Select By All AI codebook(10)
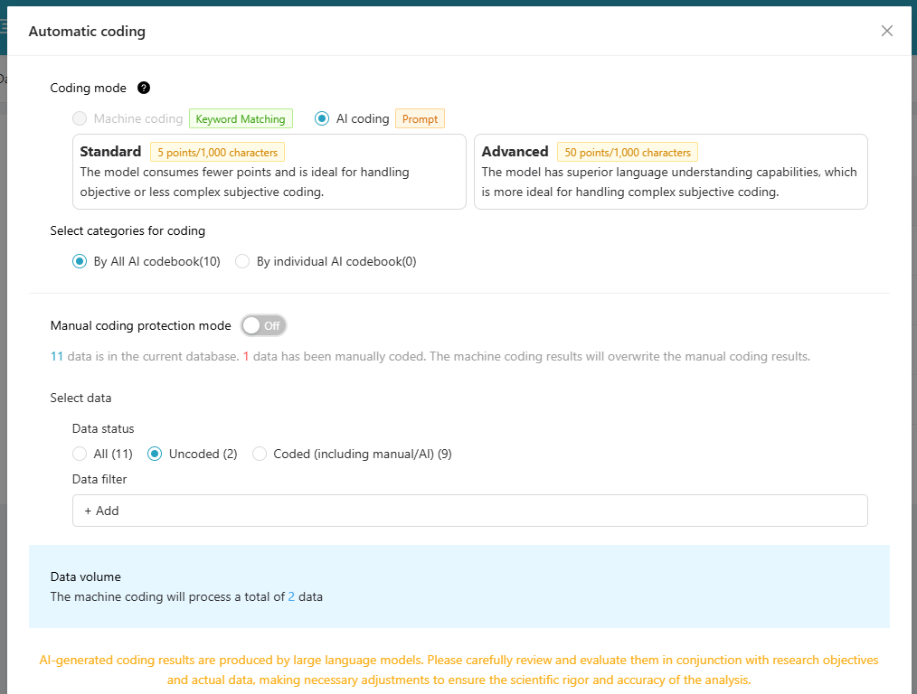917x694 pixels. 80,261
